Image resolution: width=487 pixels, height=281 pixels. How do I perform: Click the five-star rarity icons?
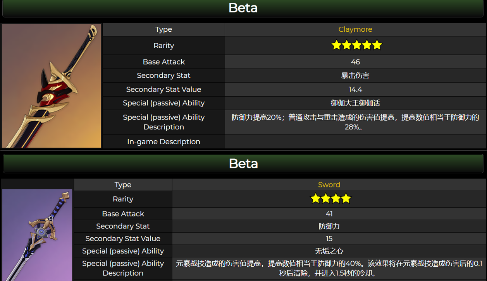point(356,45)
